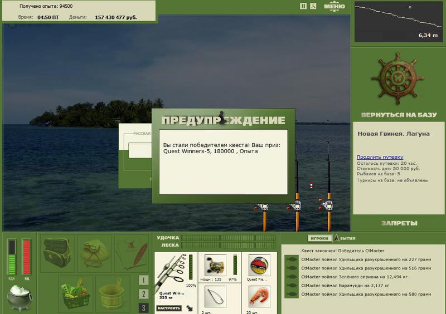446x314 pixels.
Task: Click 'Новая Гвинея. Лагуна' location title
Action: tap(394, 134)
